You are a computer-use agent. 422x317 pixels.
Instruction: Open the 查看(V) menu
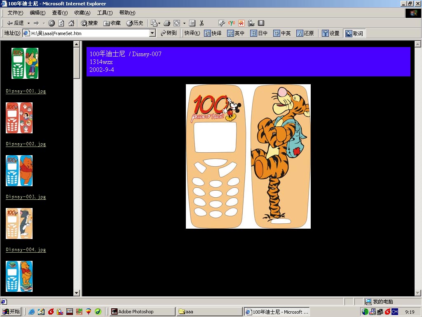pos(60,13)
